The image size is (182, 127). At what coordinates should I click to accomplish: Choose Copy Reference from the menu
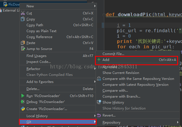(58, 37)
